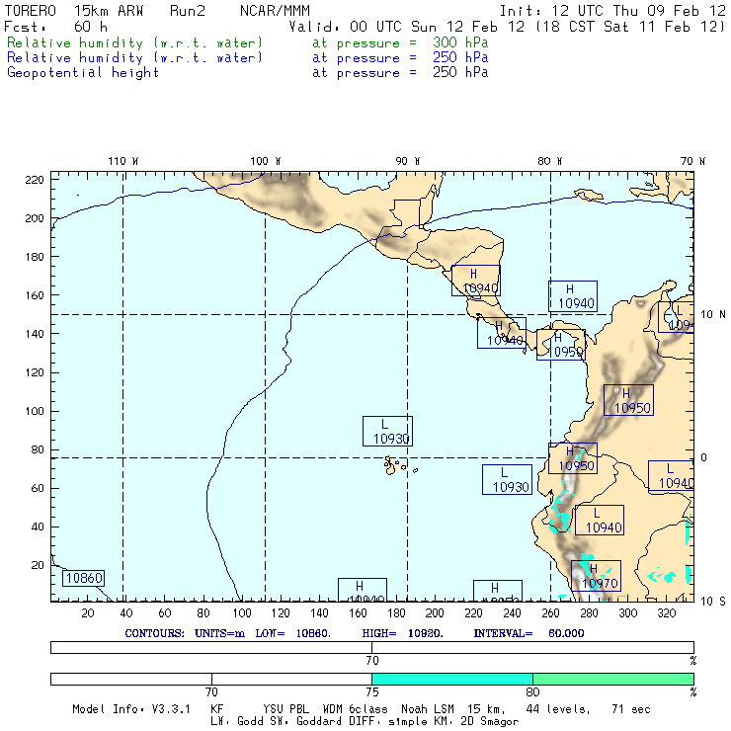
Task: Click the green "300 hPa" pressure value
Action: [460, 42]
